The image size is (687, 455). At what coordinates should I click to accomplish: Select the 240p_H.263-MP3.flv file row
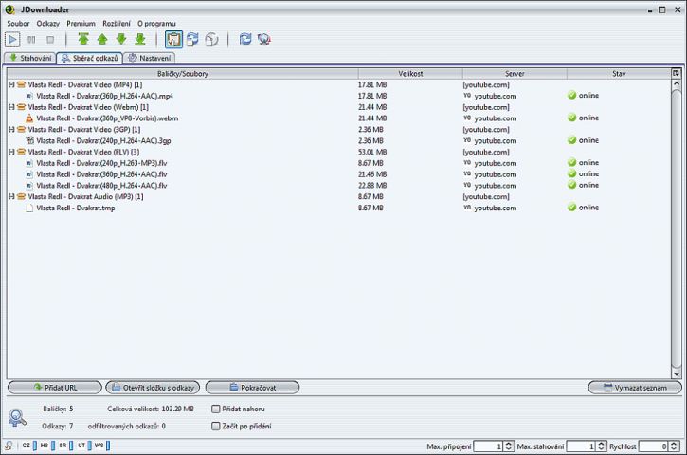(338, 163)
